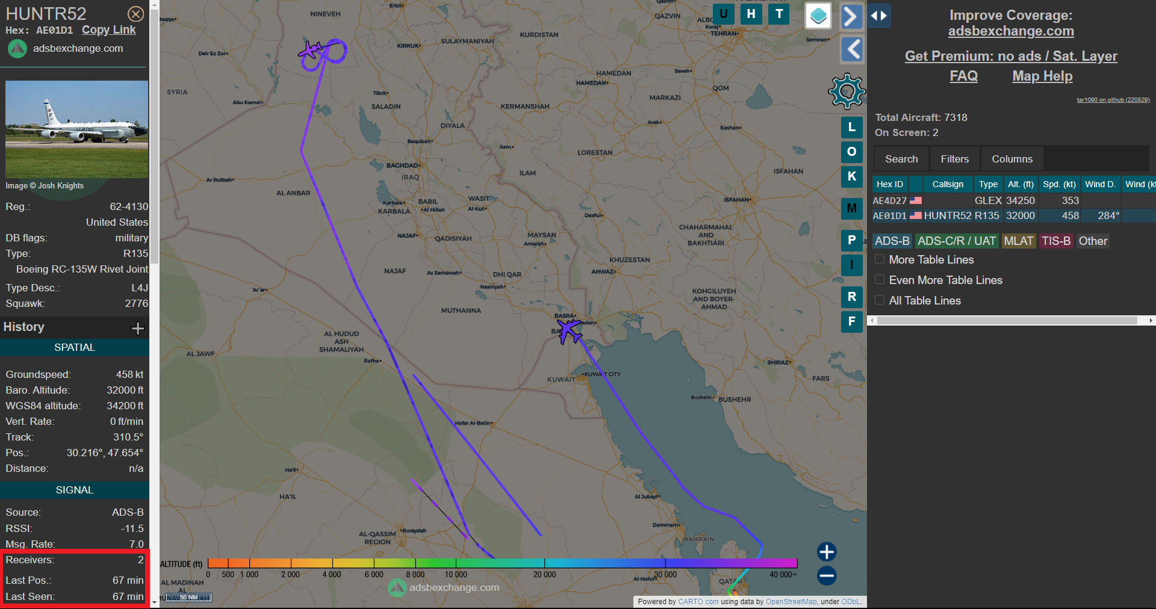
Task: Expand the History section plus sign
Action: [x=138, y=328]
